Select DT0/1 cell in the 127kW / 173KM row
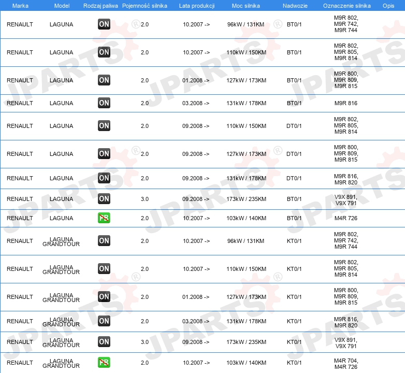The image size is (405, 373). pyautogui.click(x=294, y=154)
